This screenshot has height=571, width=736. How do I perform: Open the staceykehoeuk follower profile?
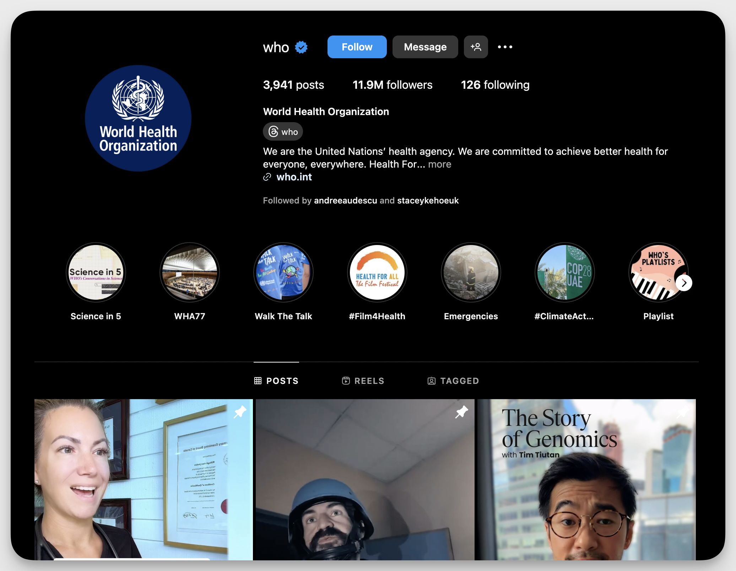tap(428, 201)
